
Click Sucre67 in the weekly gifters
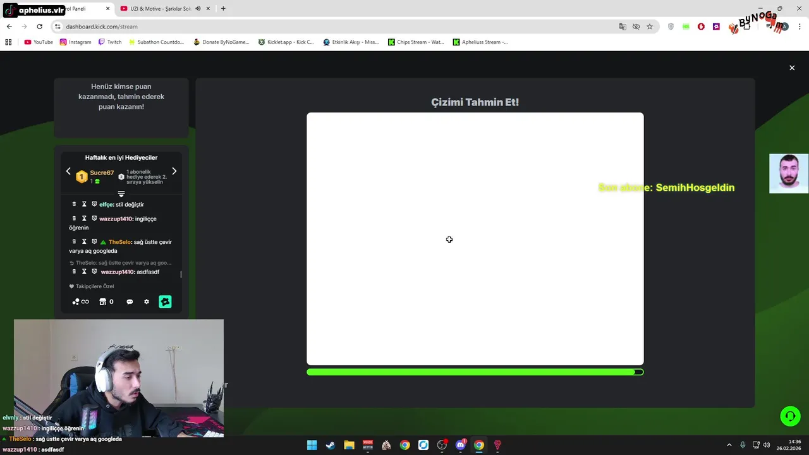(x=102, y=173)
